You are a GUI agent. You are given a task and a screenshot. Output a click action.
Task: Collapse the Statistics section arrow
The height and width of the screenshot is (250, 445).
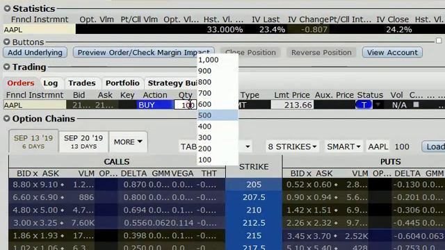point(7,8)
